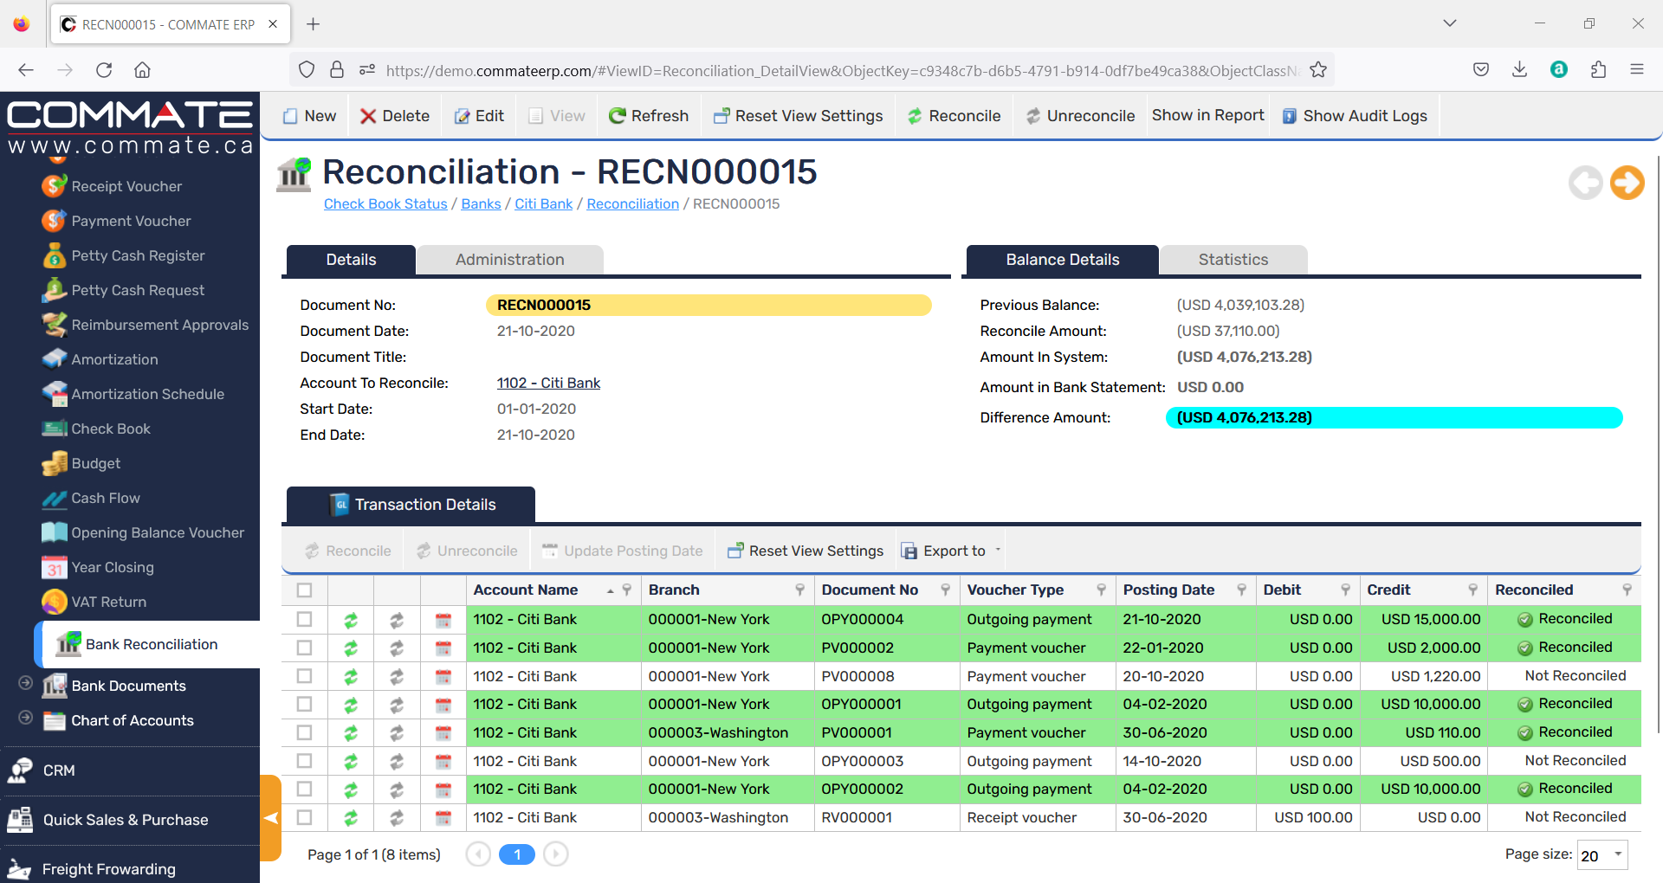This screenshot has height=883, width=1663.
Task: Expand Bank Documents group
Action: [26, 683]
